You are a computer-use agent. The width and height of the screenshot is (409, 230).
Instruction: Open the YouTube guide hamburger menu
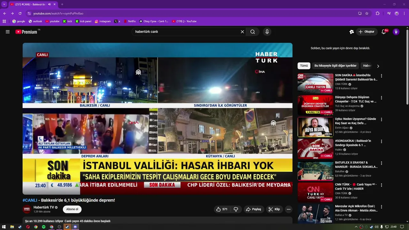tap(8, 32)
